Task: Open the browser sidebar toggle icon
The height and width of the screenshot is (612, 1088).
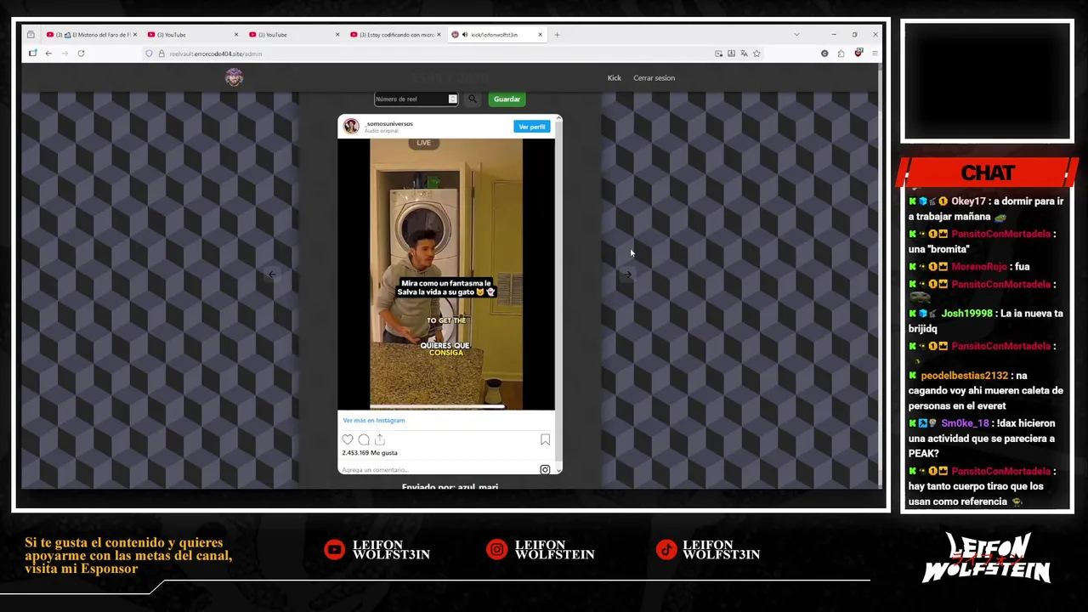Action: (x=32, y=54)
